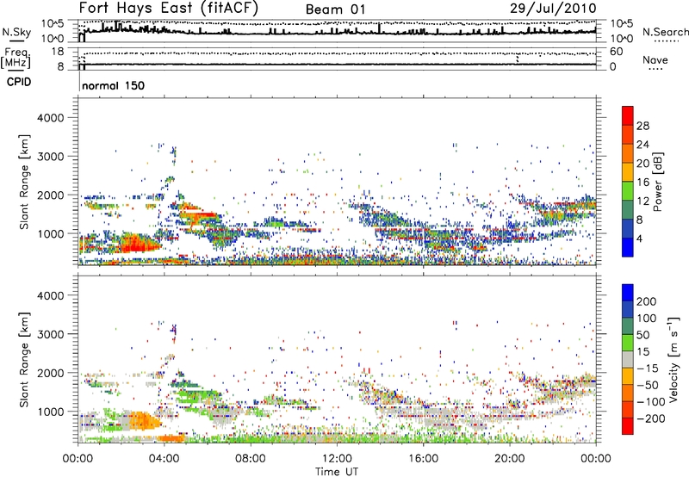Click the 2000 tick of the velocity panel
This screenshot has width=689, height=477.
pyautogui.click(x=51, y=373)
